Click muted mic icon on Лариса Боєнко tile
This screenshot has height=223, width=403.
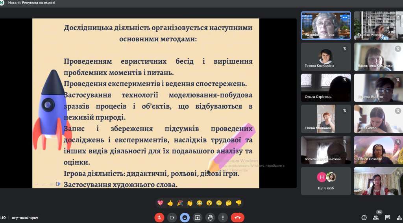click(x=398, y=79)
